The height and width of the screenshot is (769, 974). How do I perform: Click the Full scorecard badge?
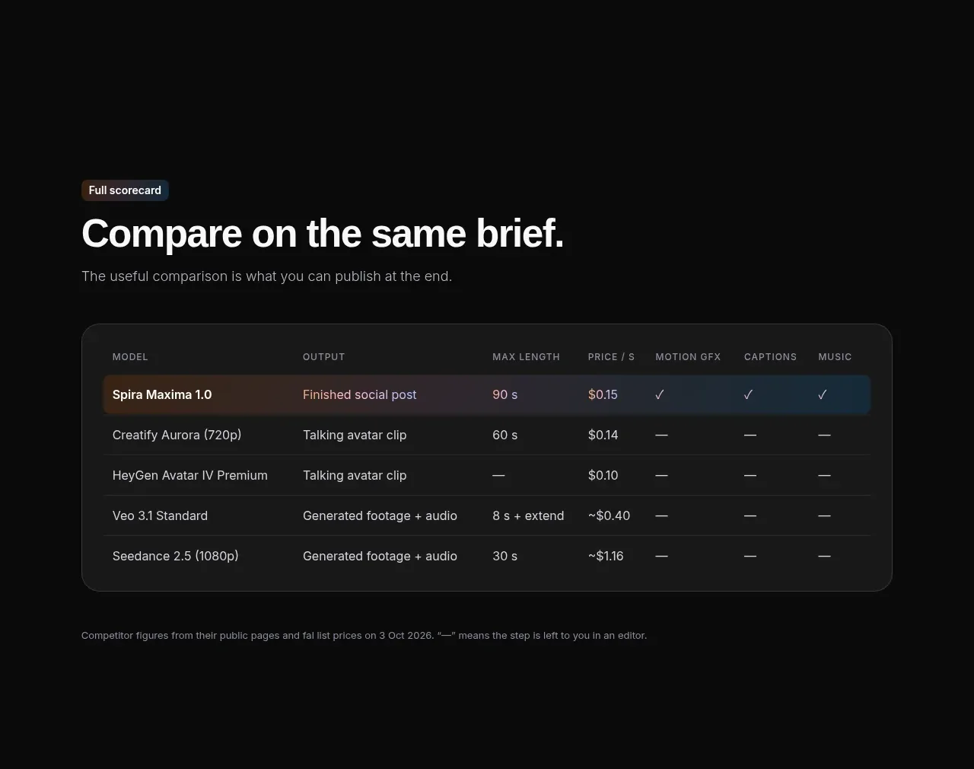[x=125, y=190]
